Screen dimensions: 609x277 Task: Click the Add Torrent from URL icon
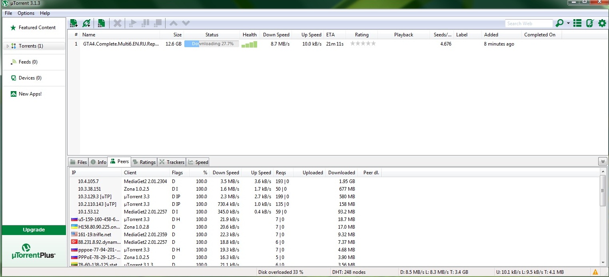pos(86,23)
